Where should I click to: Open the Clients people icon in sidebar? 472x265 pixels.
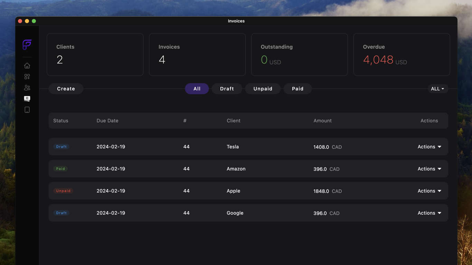[x=27, y=88]
